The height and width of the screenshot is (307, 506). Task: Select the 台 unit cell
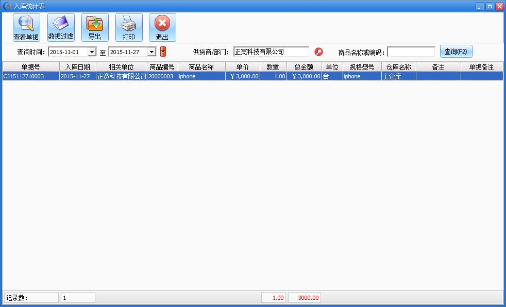(x=332, y=76)
